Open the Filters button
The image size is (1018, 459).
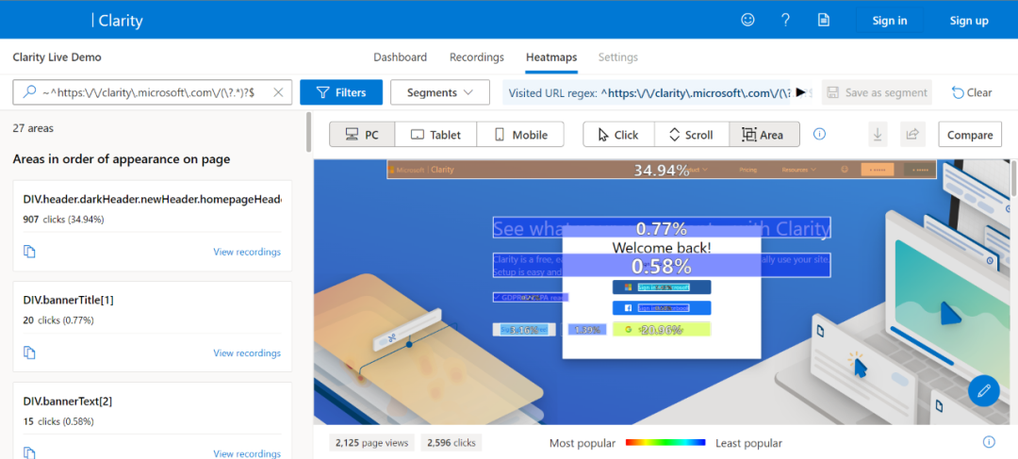tap(341, 92)
